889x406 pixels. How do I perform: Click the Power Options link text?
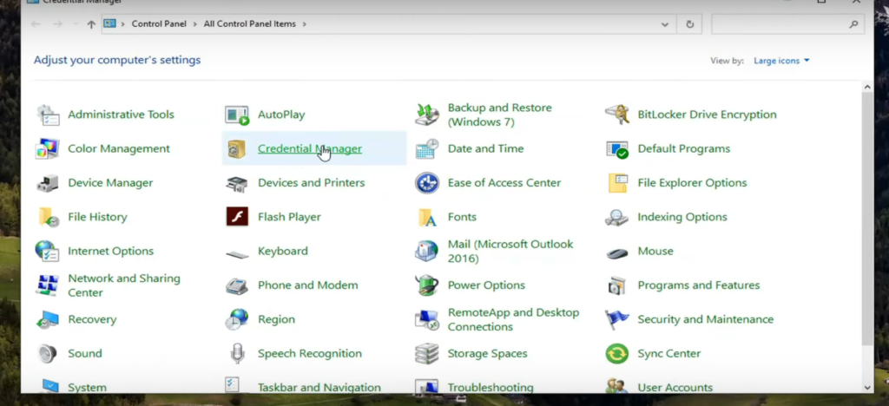tap(486, 285)
